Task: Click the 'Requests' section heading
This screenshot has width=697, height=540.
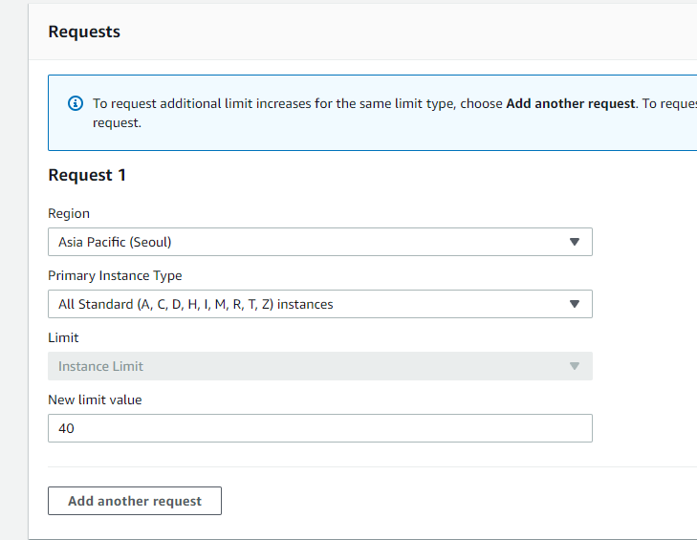Action: pyautogui.click(x=84, y=32)
